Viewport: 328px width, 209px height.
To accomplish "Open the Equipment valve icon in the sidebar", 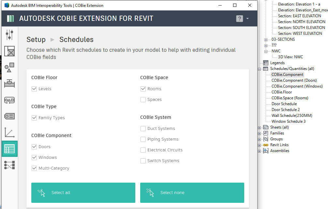I will coord(9,83).
